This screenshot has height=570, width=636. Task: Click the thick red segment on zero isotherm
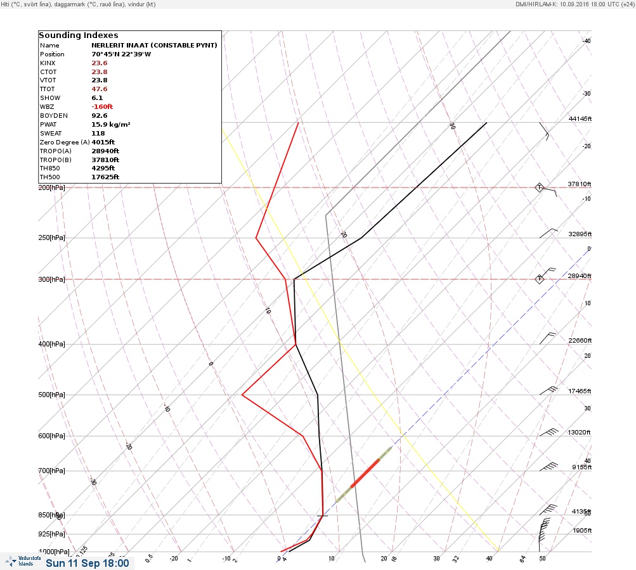tap(365, 472)
